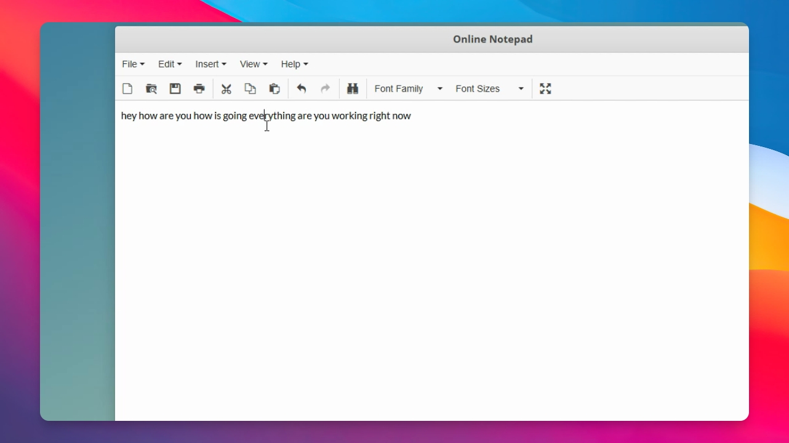Screen dimensions: 789x443
Task: Open the Edit menu
Action: 170,64
